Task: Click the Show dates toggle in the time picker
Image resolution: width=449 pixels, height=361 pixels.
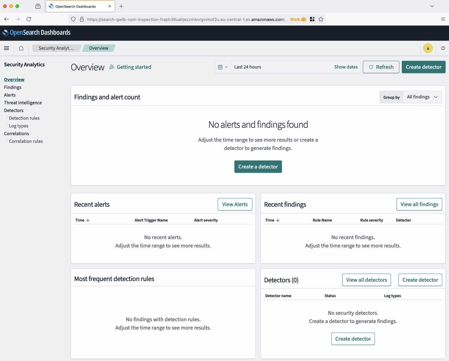Action: point(346,67)
